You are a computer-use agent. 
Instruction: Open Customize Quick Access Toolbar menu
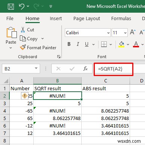coord(51,6)
